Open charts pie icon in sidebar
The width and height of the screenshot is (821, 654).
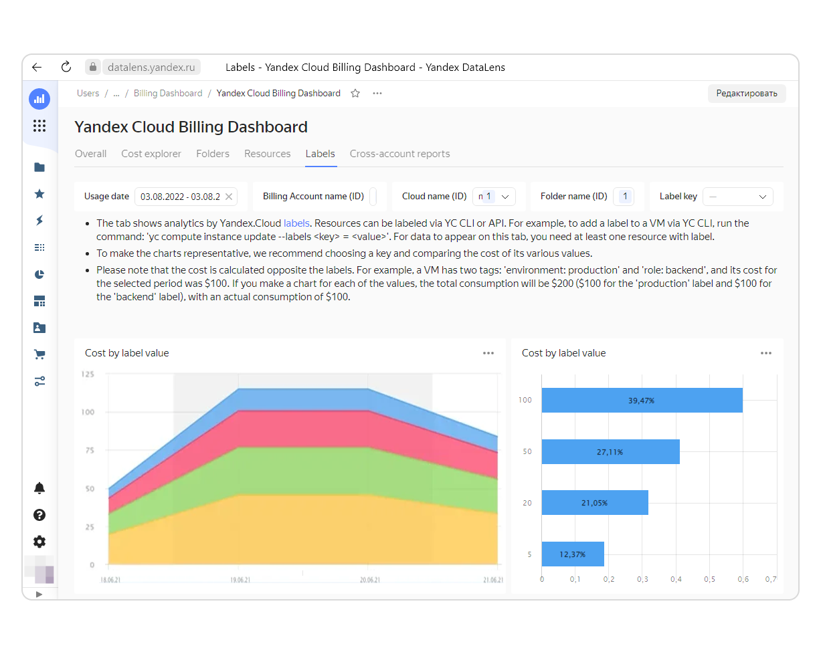tap(39, 274)
